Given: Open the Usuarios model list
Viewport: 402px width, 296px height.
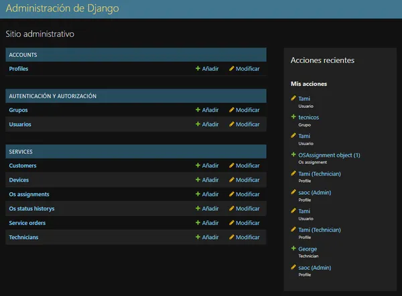Looking at the screenshot, I should (20, 125).
